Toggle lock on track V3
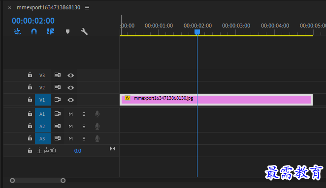 click(30, 75)
